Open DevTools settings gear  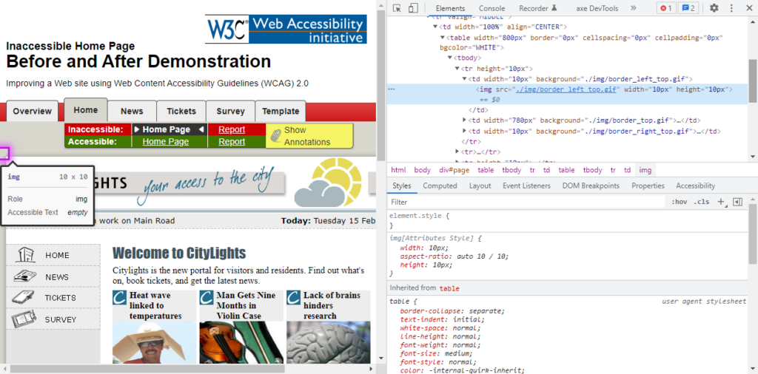[x=714, y=8]
